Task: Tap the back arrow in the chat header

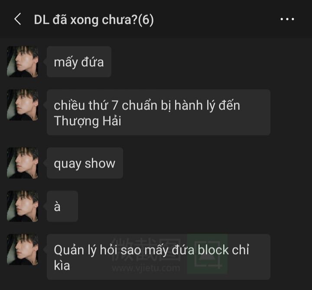Action: (18, 19)
